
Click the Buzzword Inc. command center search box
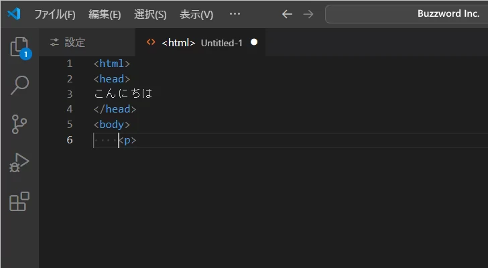coord(406,14)
